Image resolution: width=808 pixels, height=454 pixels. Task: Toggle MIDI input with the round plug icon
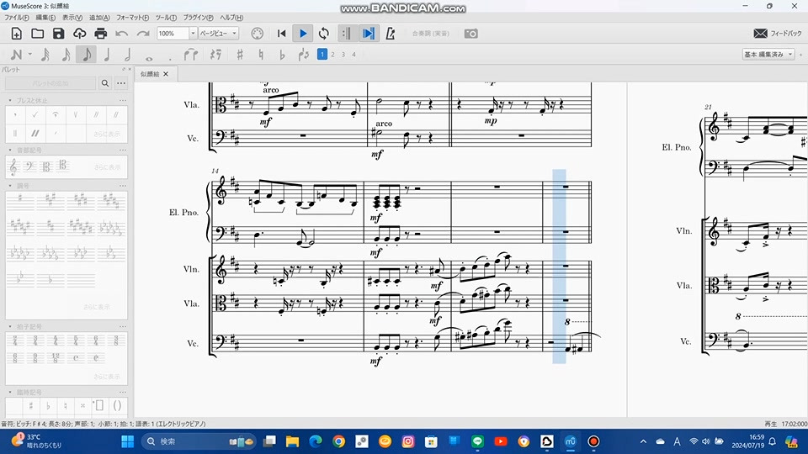(x=258, y=34)
